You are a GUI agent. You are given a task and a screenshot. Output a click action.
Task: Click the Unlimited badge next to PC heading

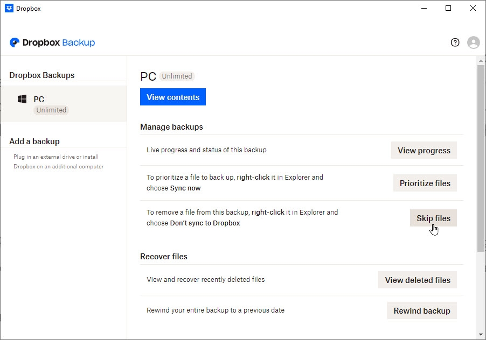178,76
